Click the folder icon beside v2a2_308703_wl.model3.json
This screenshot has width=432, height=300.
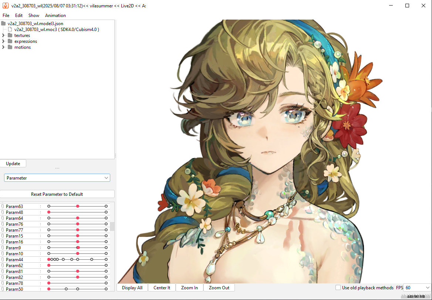coord(3,23)
